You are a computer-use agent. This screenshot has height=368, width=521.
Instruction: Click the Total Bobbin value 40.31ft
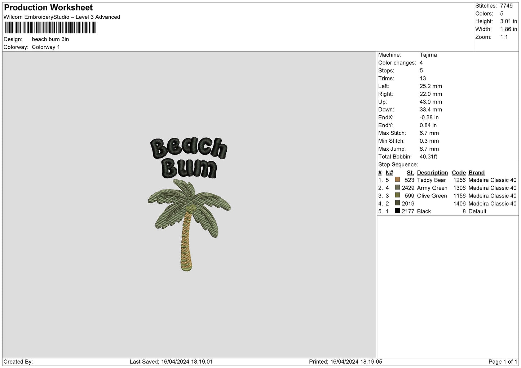[429, 157]
